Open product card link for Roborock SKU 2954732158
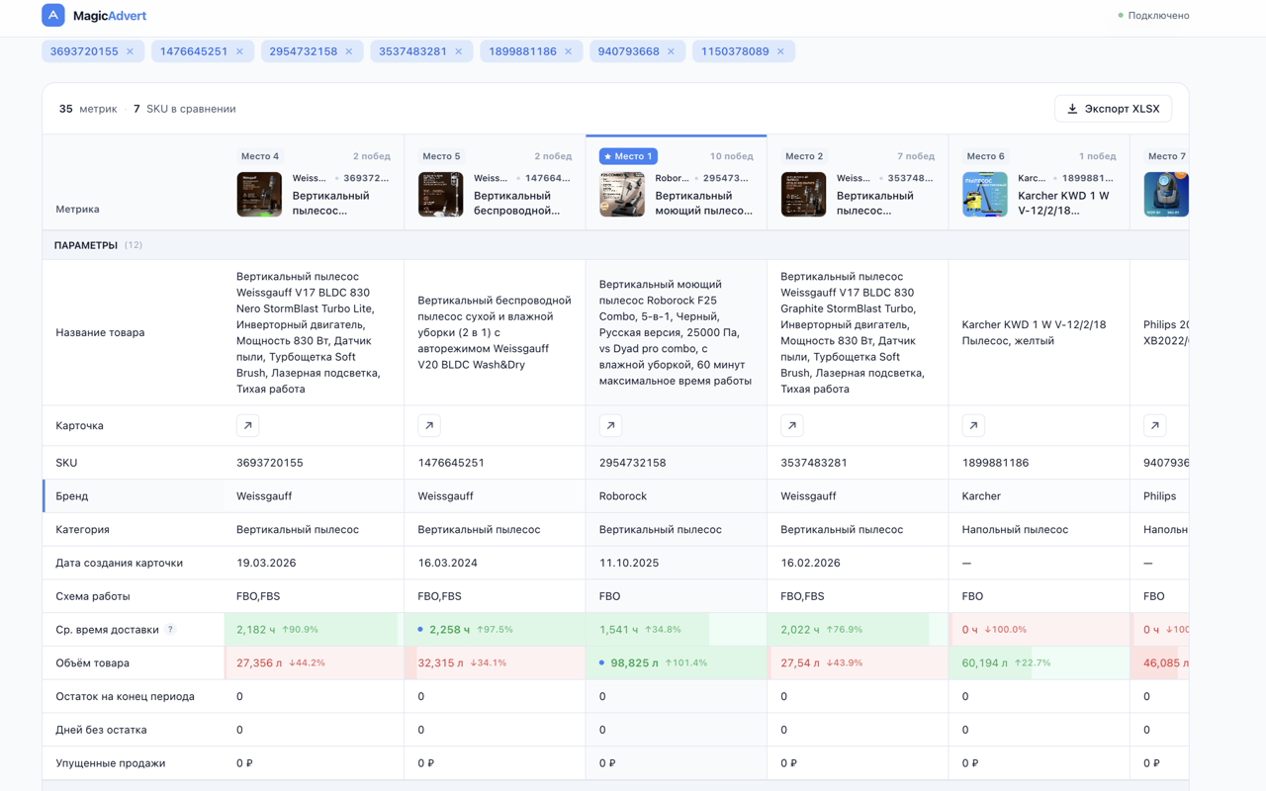Viewport: 1266px width, 791px height. [610, 425]
